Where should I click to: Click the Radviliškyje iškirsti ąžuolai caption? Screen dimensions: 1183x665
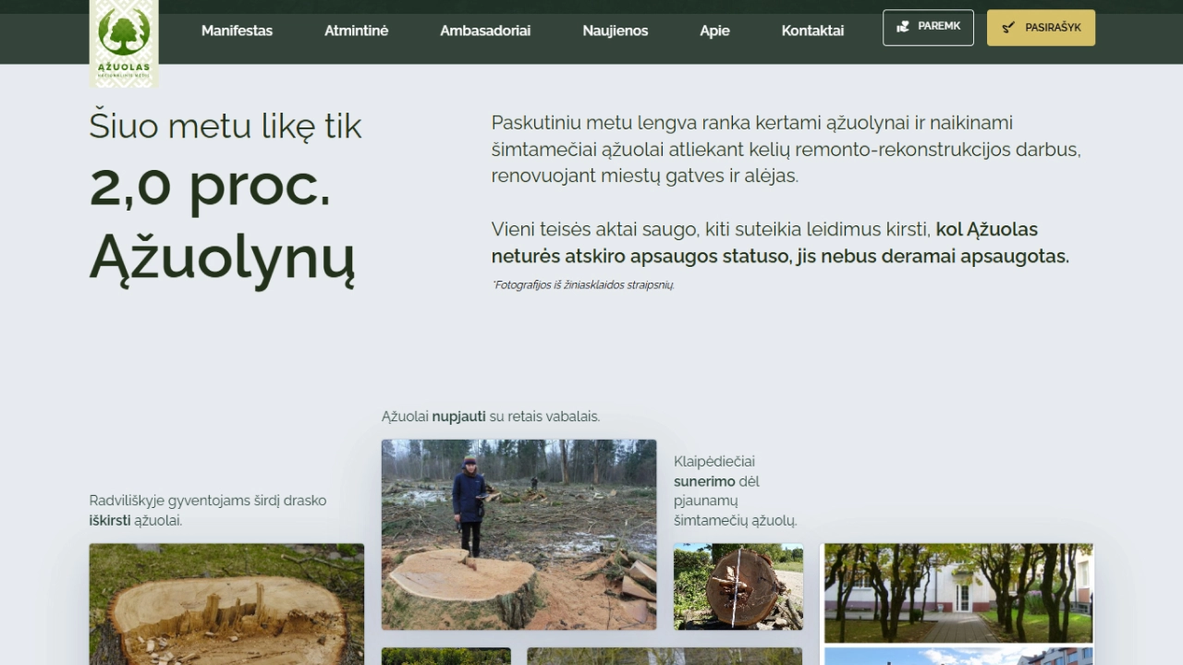pos(208,510)
